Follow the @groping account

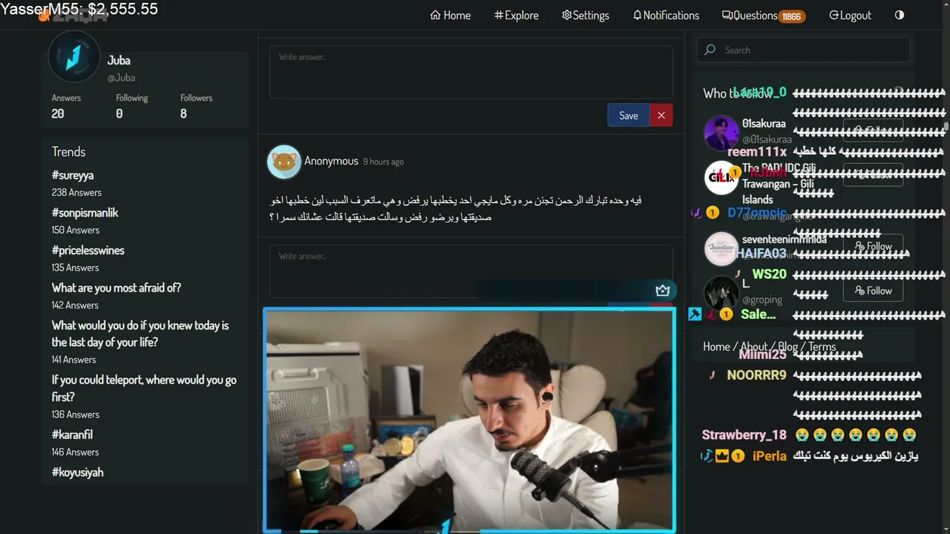tap(873, 291)
